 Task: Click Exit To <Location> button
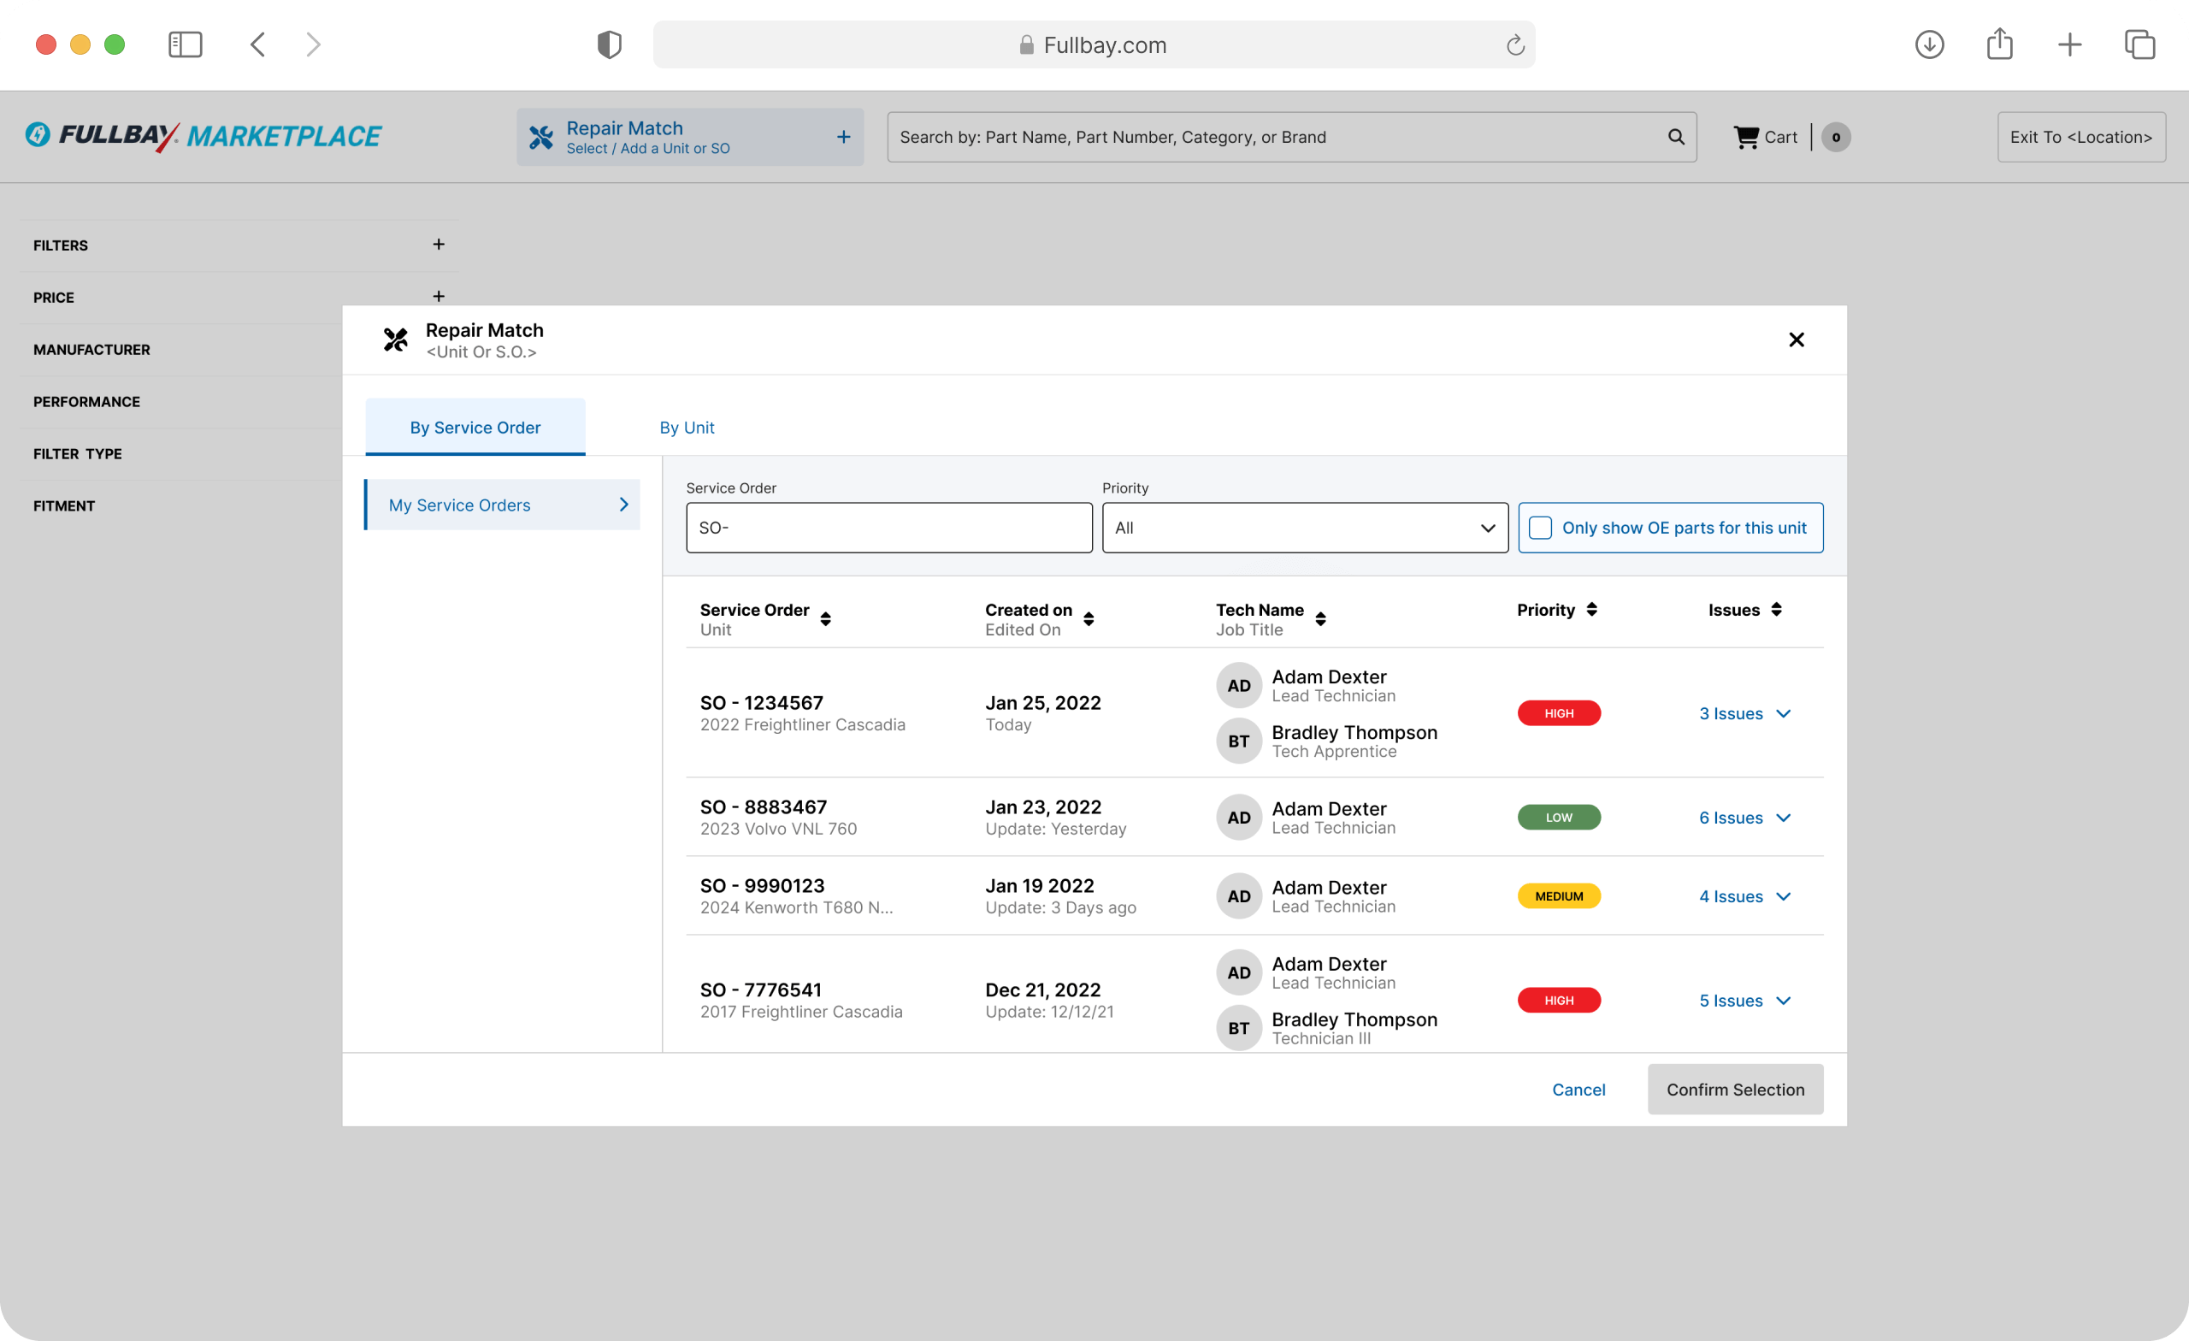[x=2080, y=136]
